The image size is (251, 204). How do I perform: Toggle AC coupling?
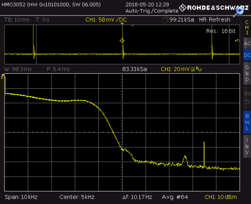(247, 43)
